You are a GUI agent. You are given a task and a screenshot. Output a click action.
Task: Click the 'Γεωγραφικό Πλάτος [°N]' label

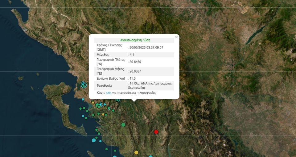click(111, 62)
